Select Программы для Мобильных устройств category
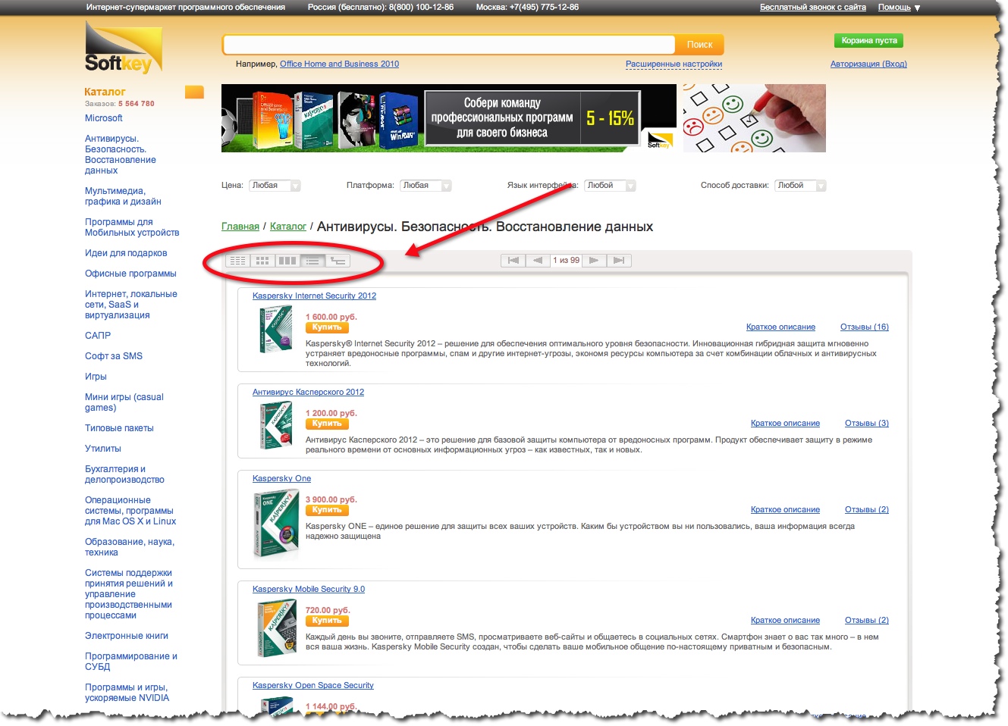Screen dimensions: 1008x726 (132, 227)
